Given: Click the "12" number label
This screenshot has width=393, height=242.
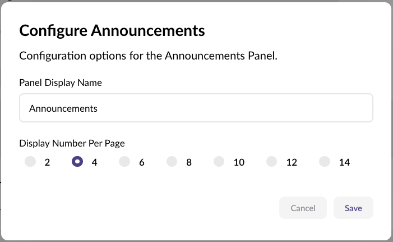Looking at the screenshot, I should 292,162.
